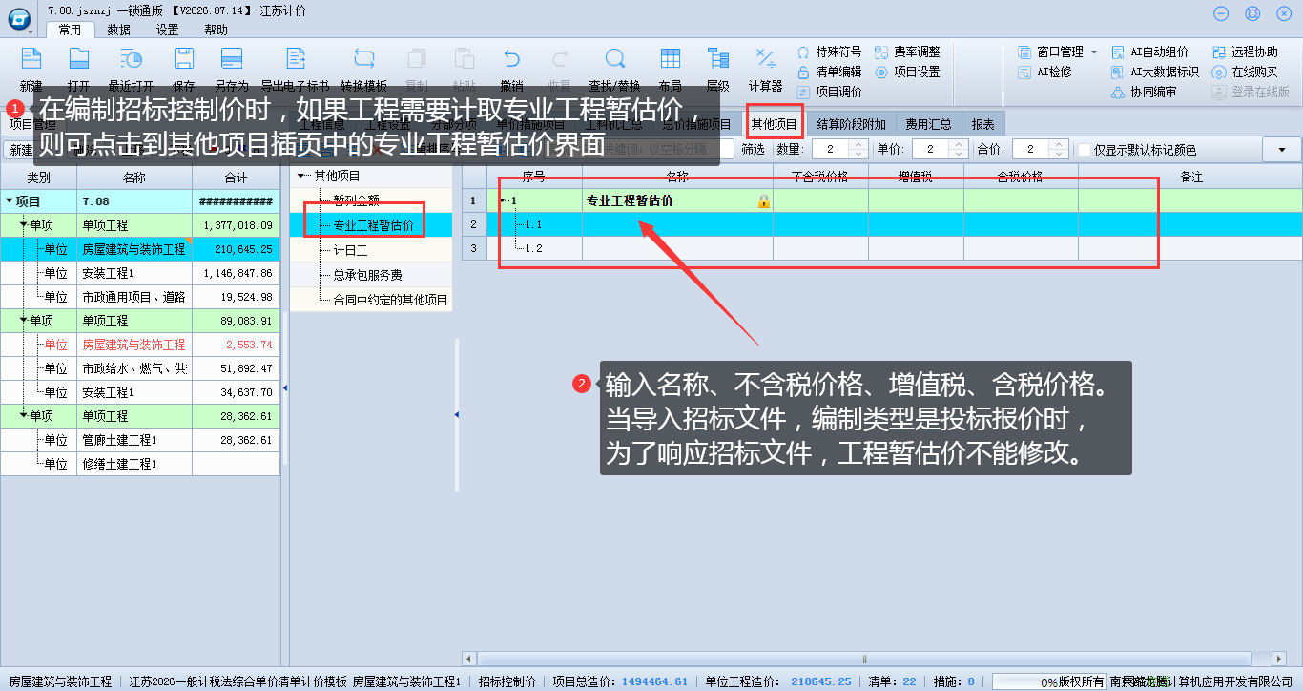Image resolution: width=1303 pixels, height=691 pixels.
Task: Open the 层级 hierarchy tool
Action: (717, 59)
